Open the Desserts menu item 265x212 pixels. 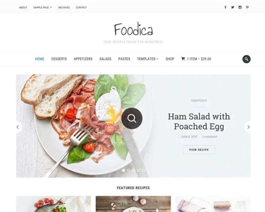pyautogui.click(x=59, y=59)
